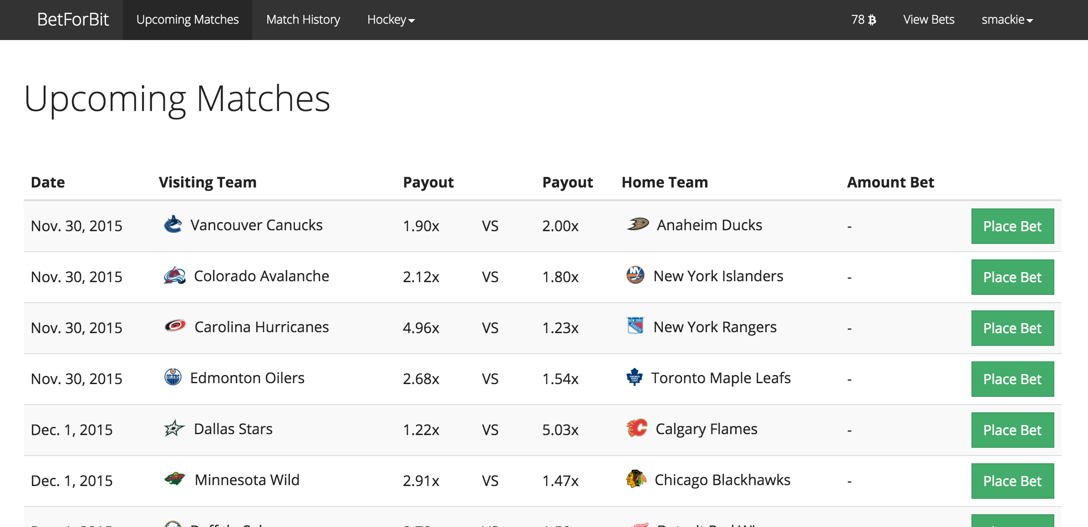Open the smackie user dropdown menu
The width and height of the screenshot is (1088, 527).
tap(1007, 20)
